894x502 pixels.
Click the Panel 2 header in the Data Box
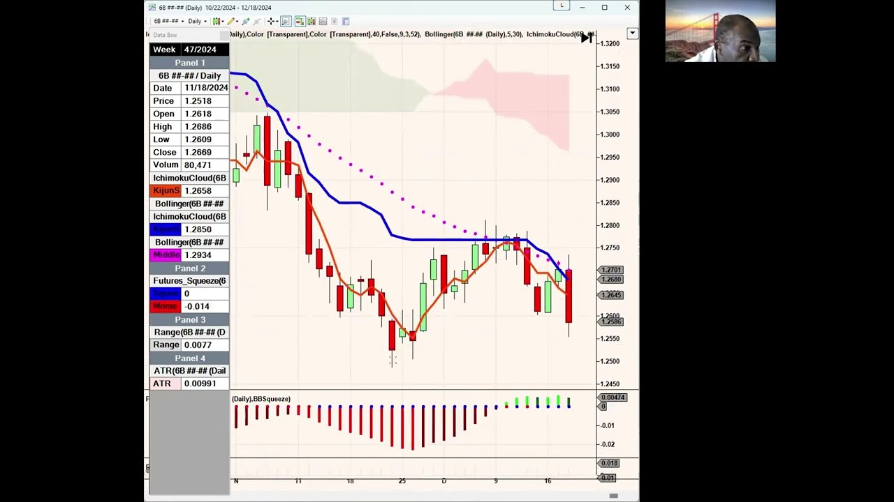point(189,268)
